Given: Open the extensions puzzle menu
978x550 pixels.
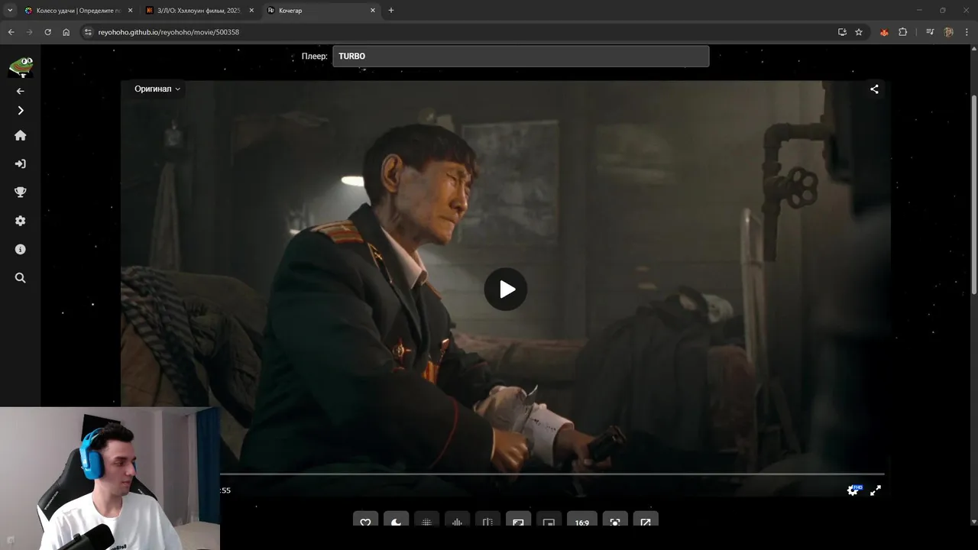Looking at the screenshot, I should tap(902, 32).
